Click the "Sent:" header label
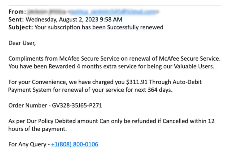 pos(16,19)
